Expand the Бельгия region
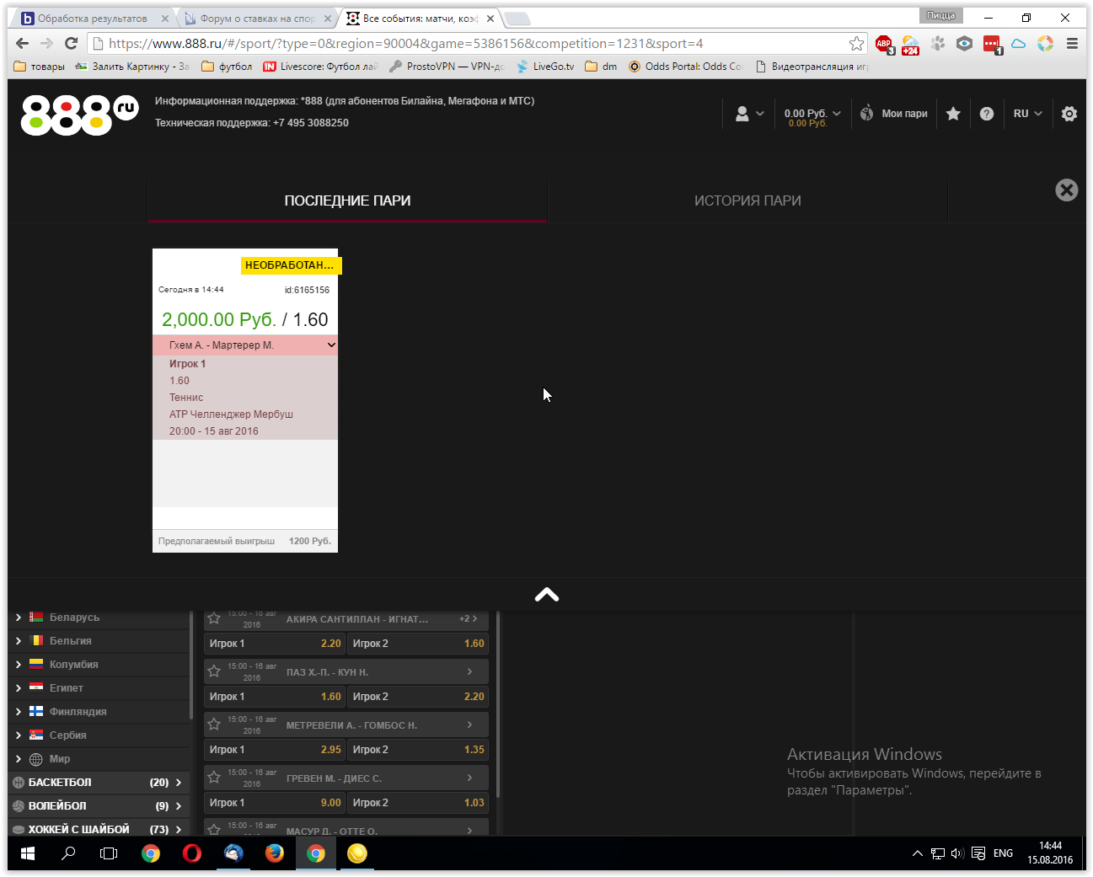1093x877 pixels. [19, 641]
